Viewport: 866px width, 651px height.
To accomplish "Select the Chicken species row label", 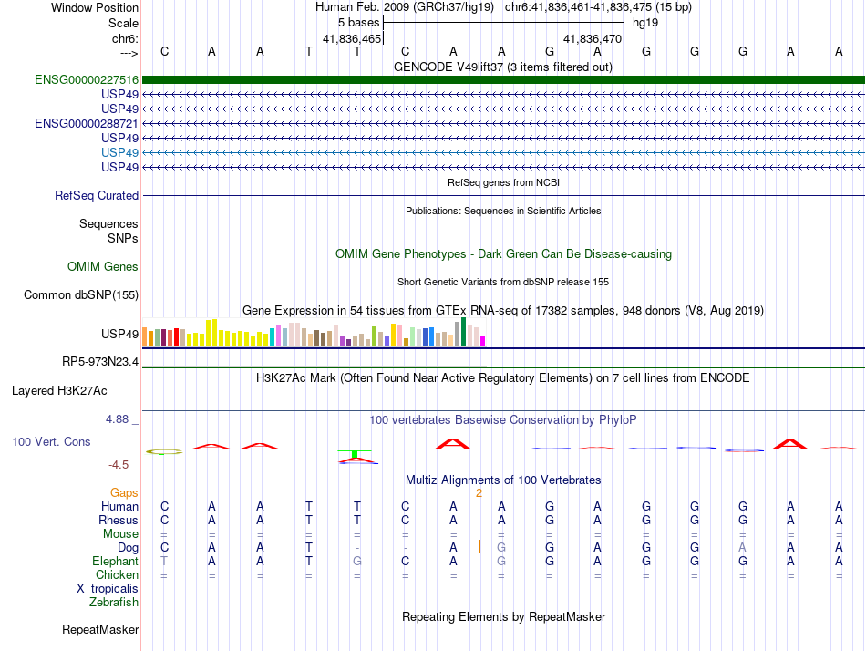I will pos(117,574).
